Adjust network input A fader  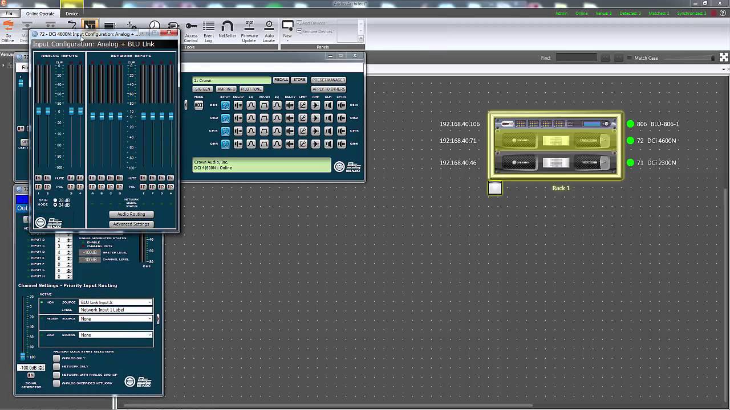pyautogui.click(x=92, y=116)
